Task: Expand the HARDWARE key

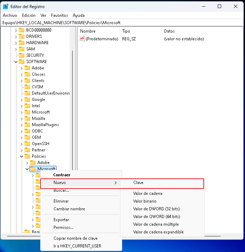Action: [16, 43]
